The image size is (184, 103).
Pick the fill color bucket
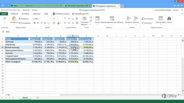pos(53,23)
